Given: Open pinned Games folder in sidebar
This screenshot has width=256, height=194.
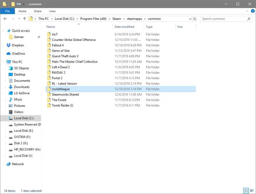Looking at the screenshot, I should [19, 37].
